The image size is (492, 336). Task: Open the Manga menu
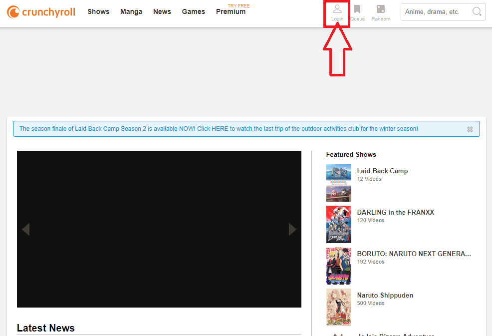click(x=131, y=11)
